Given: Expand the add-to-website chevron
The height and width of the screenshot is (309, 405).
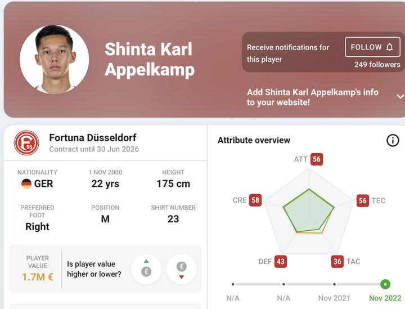Looking at the screenshot, I should [x=400, y=97].
